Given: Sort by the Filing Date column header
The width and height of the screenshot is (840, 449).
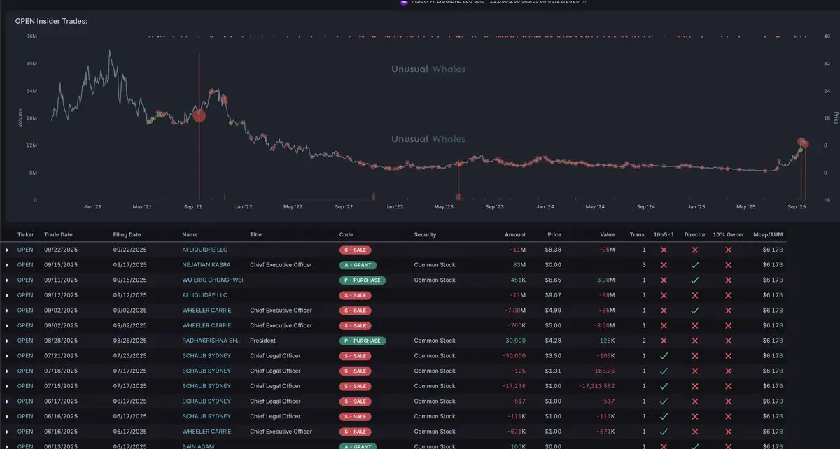Looking at the screenshot, I should pos(127,234).
